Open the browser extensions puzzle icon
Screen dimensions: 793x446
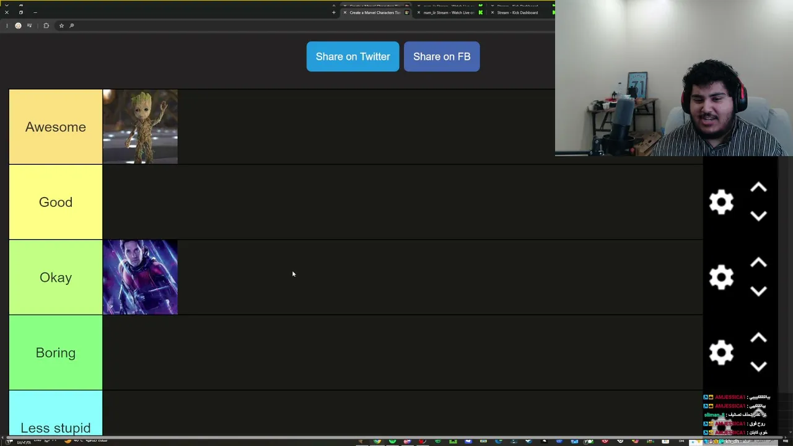46,25
